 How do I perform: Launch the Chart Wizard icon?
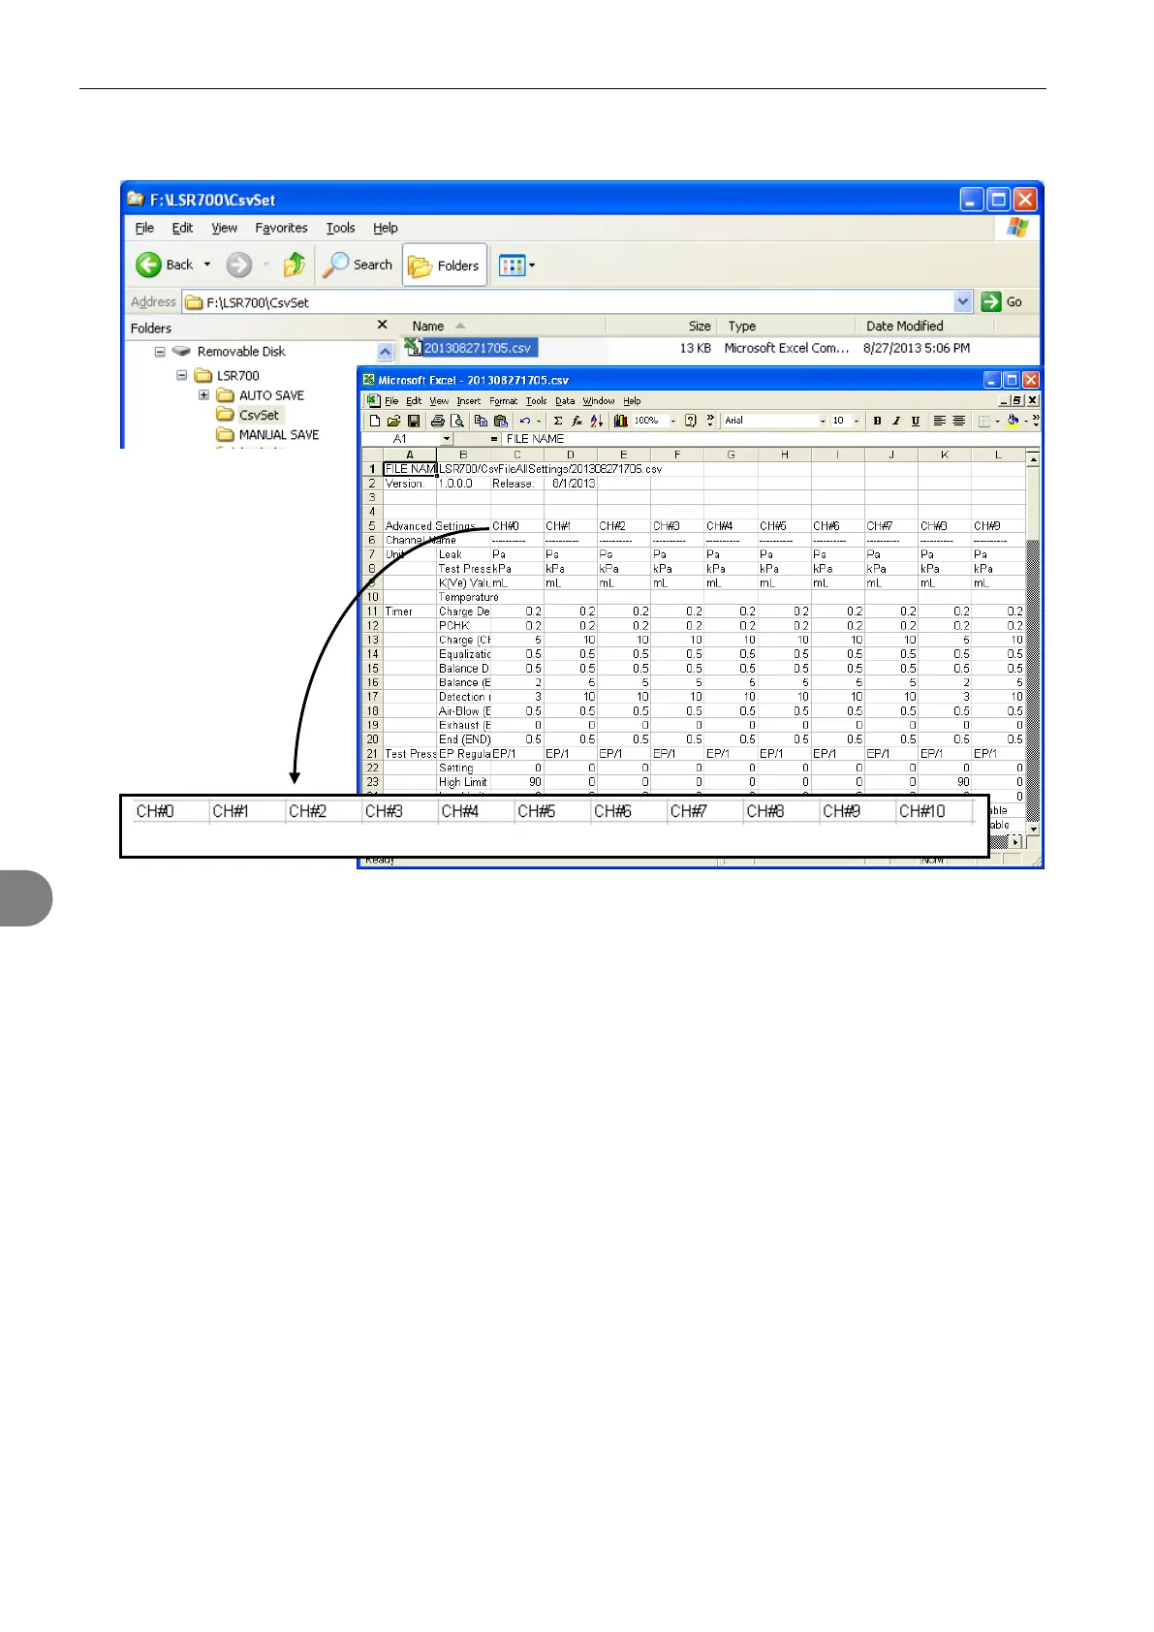point(621,421)
